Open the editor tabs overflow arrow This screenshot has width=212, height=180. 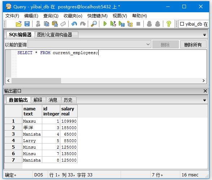(204, 35)
